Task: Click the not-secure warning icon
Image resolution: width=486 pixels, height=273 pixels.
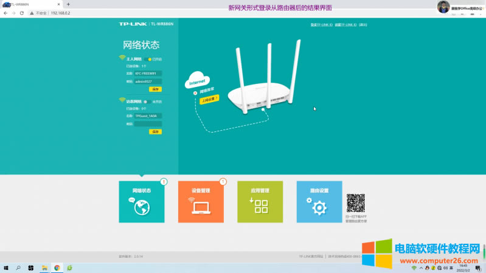Action: click(x=32, y=13)
